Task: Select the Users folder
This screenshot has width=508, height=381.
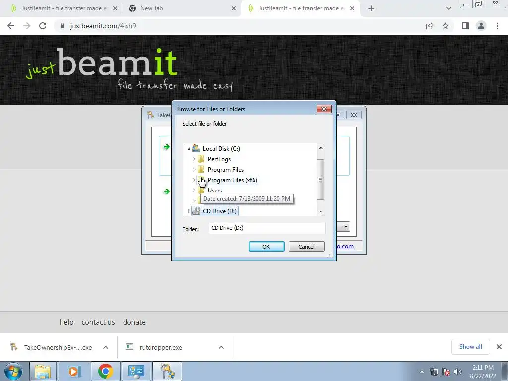Action: tap(215, 190)
